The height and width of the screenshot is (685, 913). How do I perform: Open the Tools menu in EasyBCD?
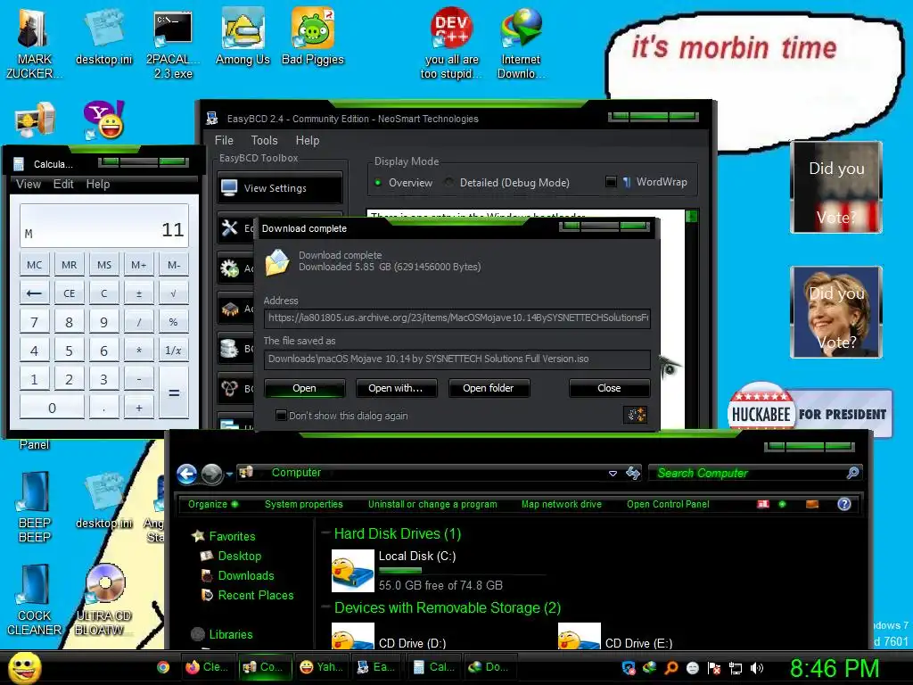264,140
